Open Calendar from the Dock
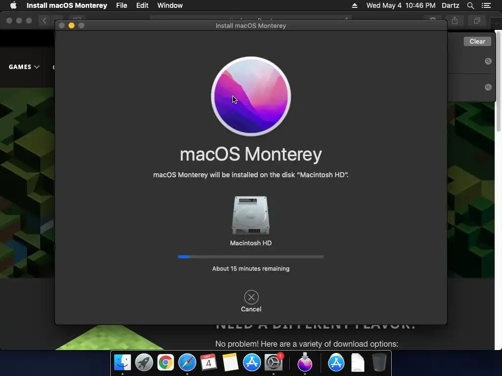The image size is (502, 376). (208, 363)
